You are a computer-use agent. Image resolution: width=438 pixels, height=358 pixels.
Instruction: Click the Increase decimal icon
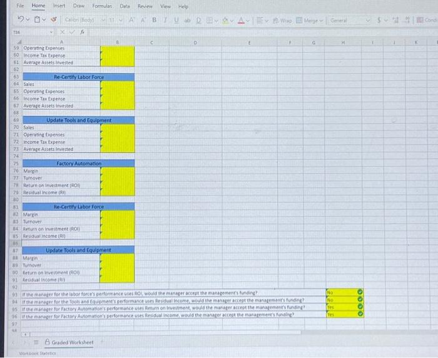point(395,20)
